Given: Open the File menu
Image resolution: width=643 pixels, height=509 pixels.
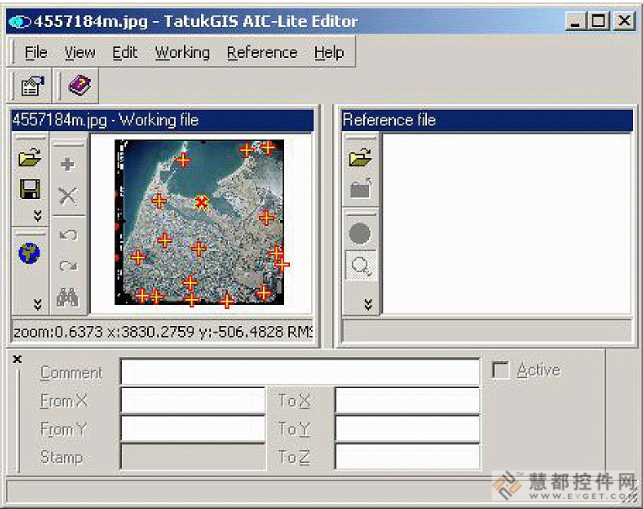Looking at the screenshot, I should 36,52.
